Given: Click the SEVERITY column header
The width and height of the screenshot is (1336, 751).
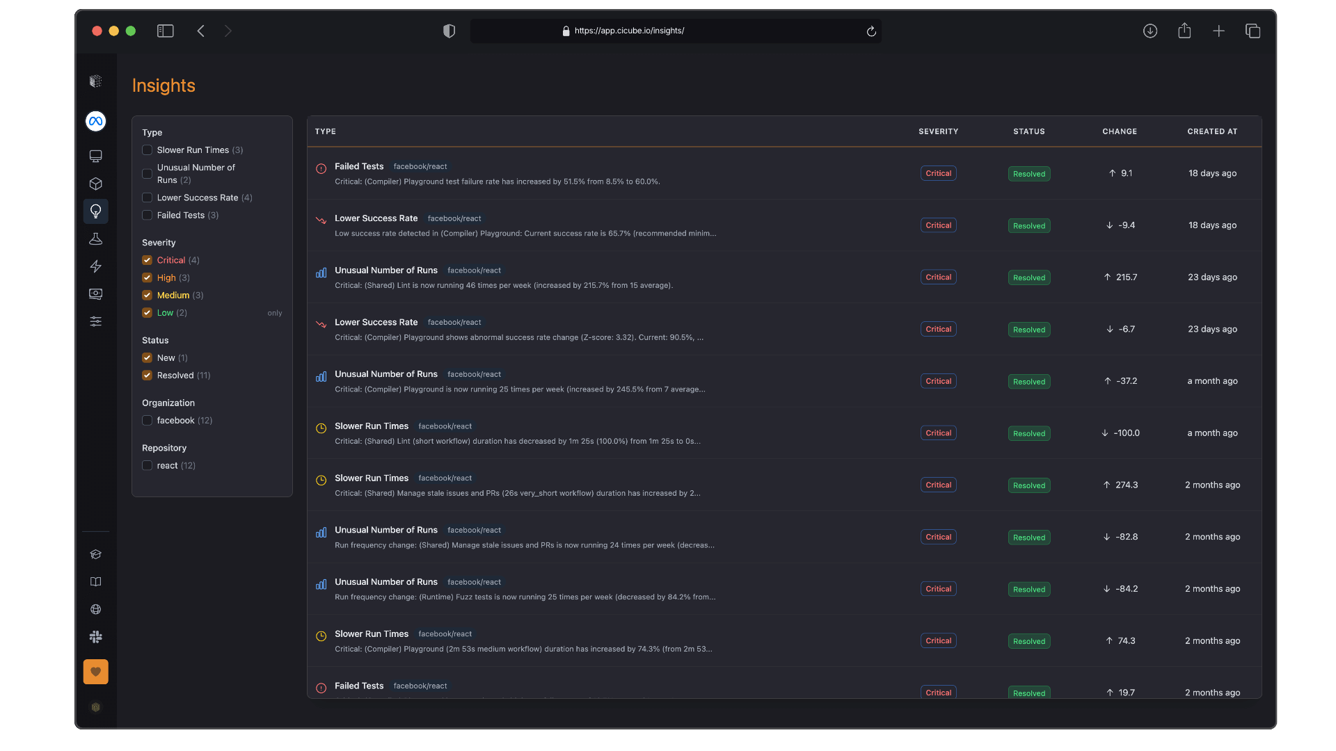Looking at the screenshot, I should tap(938, 131).
